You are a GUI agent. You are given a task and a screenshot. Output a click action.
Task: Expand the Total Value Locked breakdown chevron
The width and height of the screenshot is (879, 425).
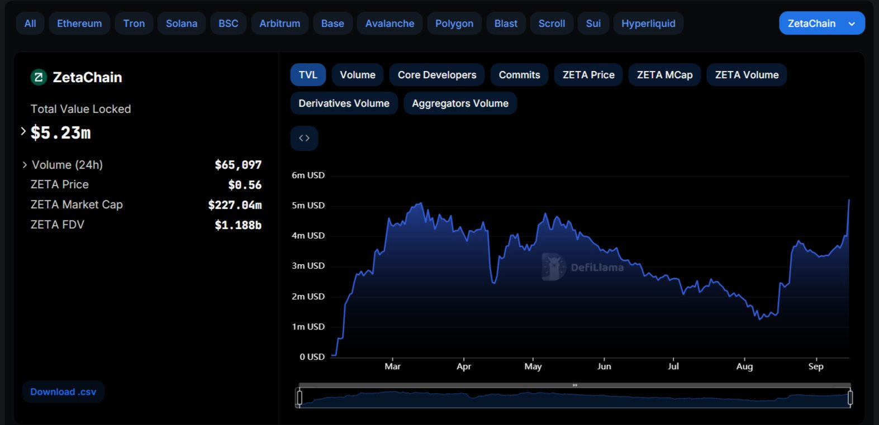click(x=23, y=131)
